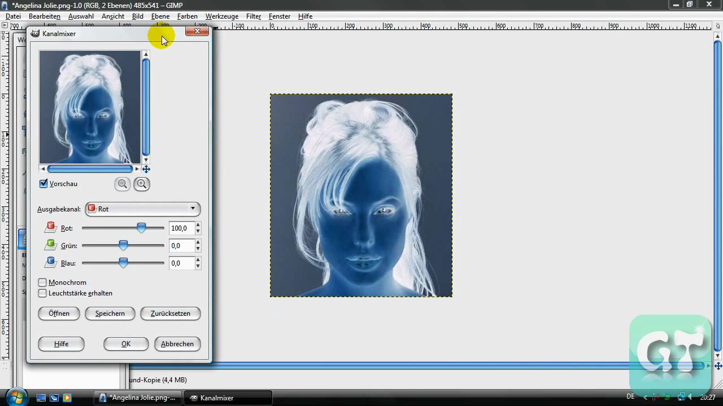Click the Grün slider handle
Image resolution: width=723 pixels, height=406 pixels.
click(123, 245)
